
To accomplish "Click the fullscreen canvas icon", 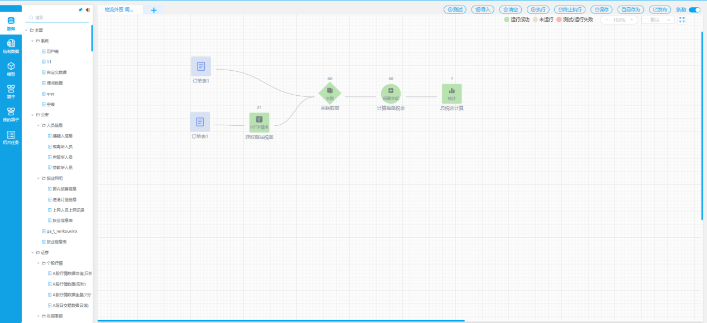I will [682, 19].
